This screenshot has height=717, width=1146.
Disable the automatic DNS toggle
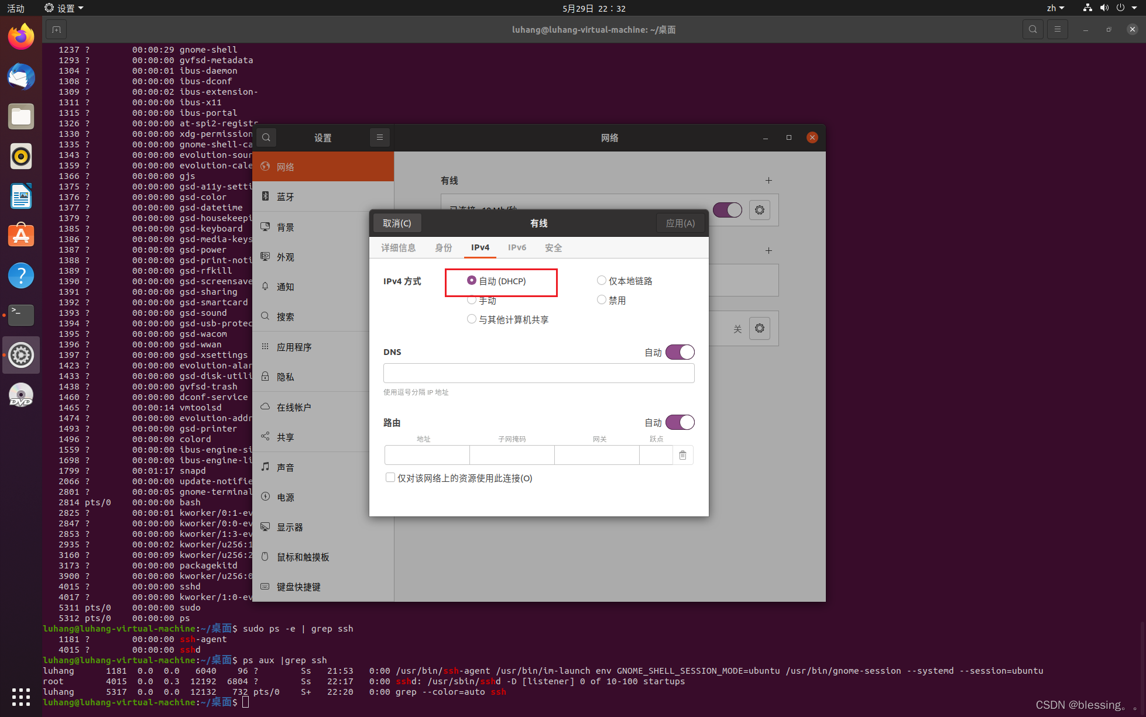(679, 351)
